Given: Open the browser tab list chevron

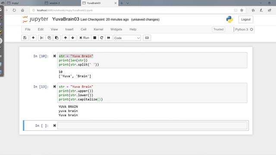Looking at the screenshot, I should pos(128,3).
